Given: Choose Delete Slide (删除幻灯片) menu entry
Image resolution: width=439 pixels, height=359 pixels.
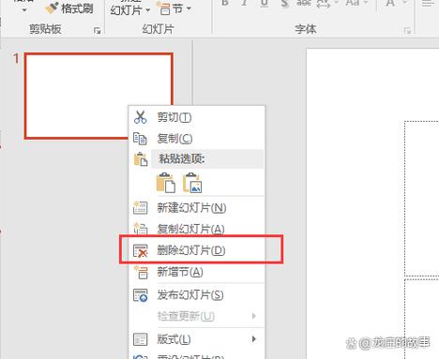Looking at the screenshot, I should (x=197, y=250).
